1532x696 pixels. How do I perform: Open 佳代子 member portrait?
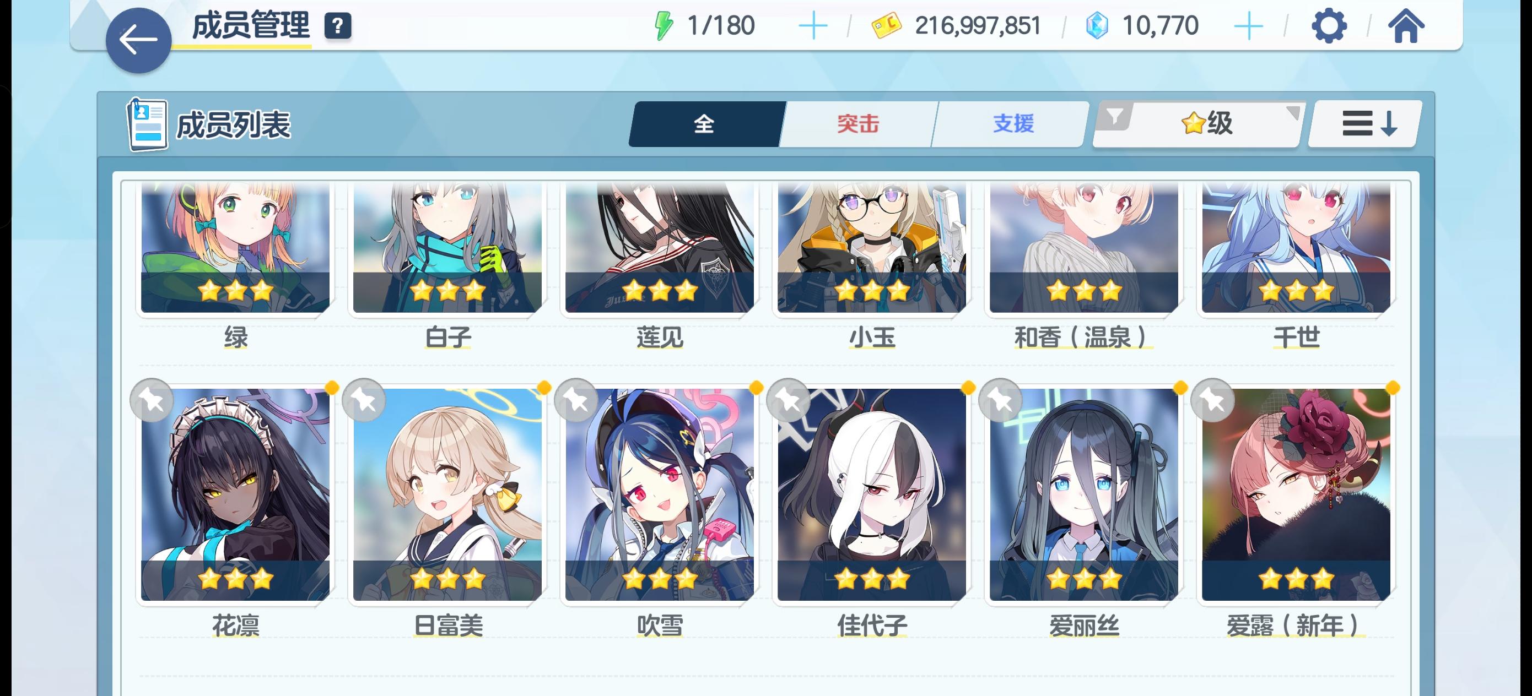[x=872, y=494]
